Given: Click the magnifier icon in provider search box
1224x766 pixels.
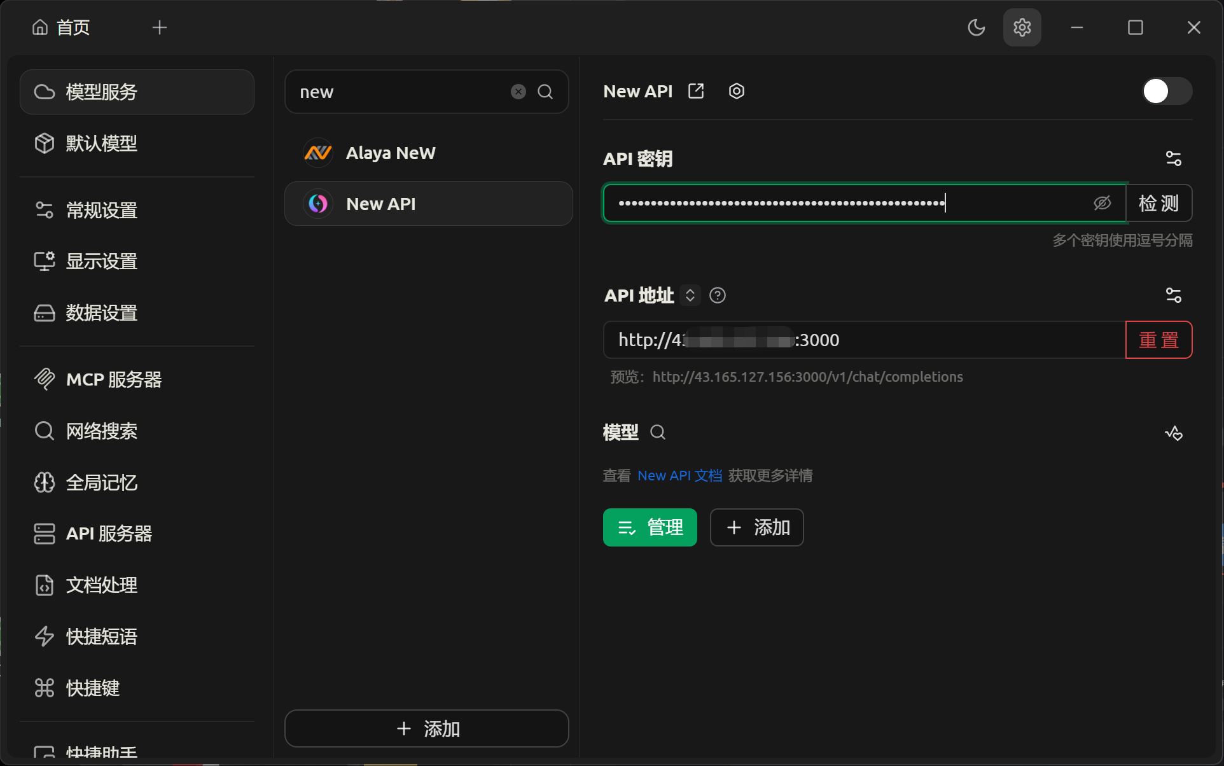Looking at the screenshot, I should (x=545, y=91).
